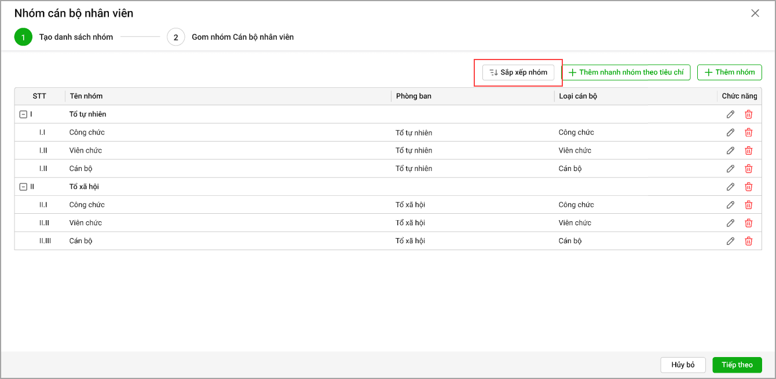Edit Viên chức row in Tổ xã hội
Viewport: 776px width, 379px height.
coord(730,223)
